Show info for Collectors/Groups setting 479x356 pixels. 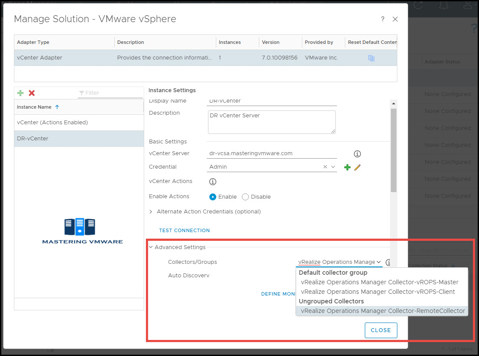point(388,263)
